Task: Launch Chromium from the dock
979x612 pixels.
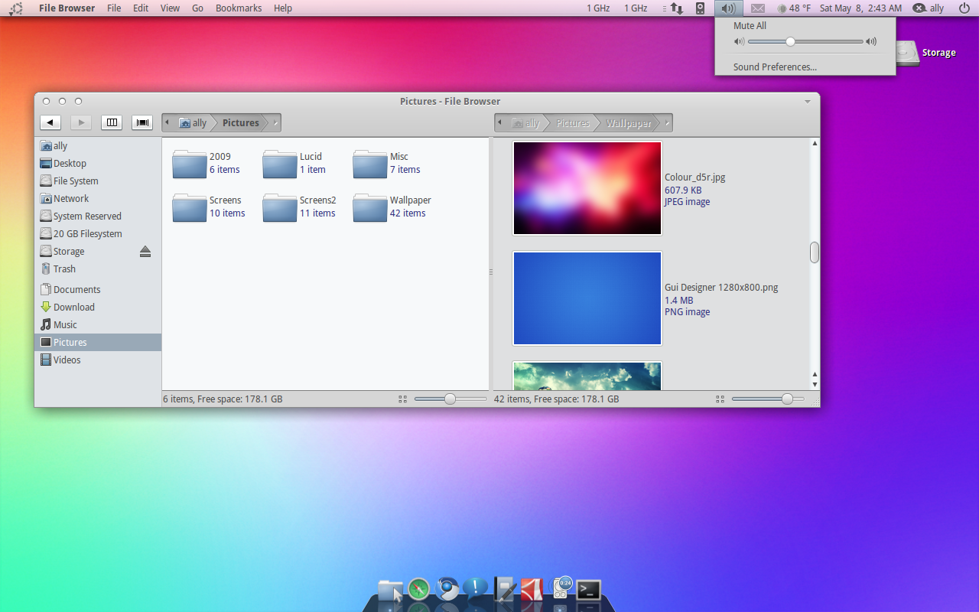Action: [447, 588]
